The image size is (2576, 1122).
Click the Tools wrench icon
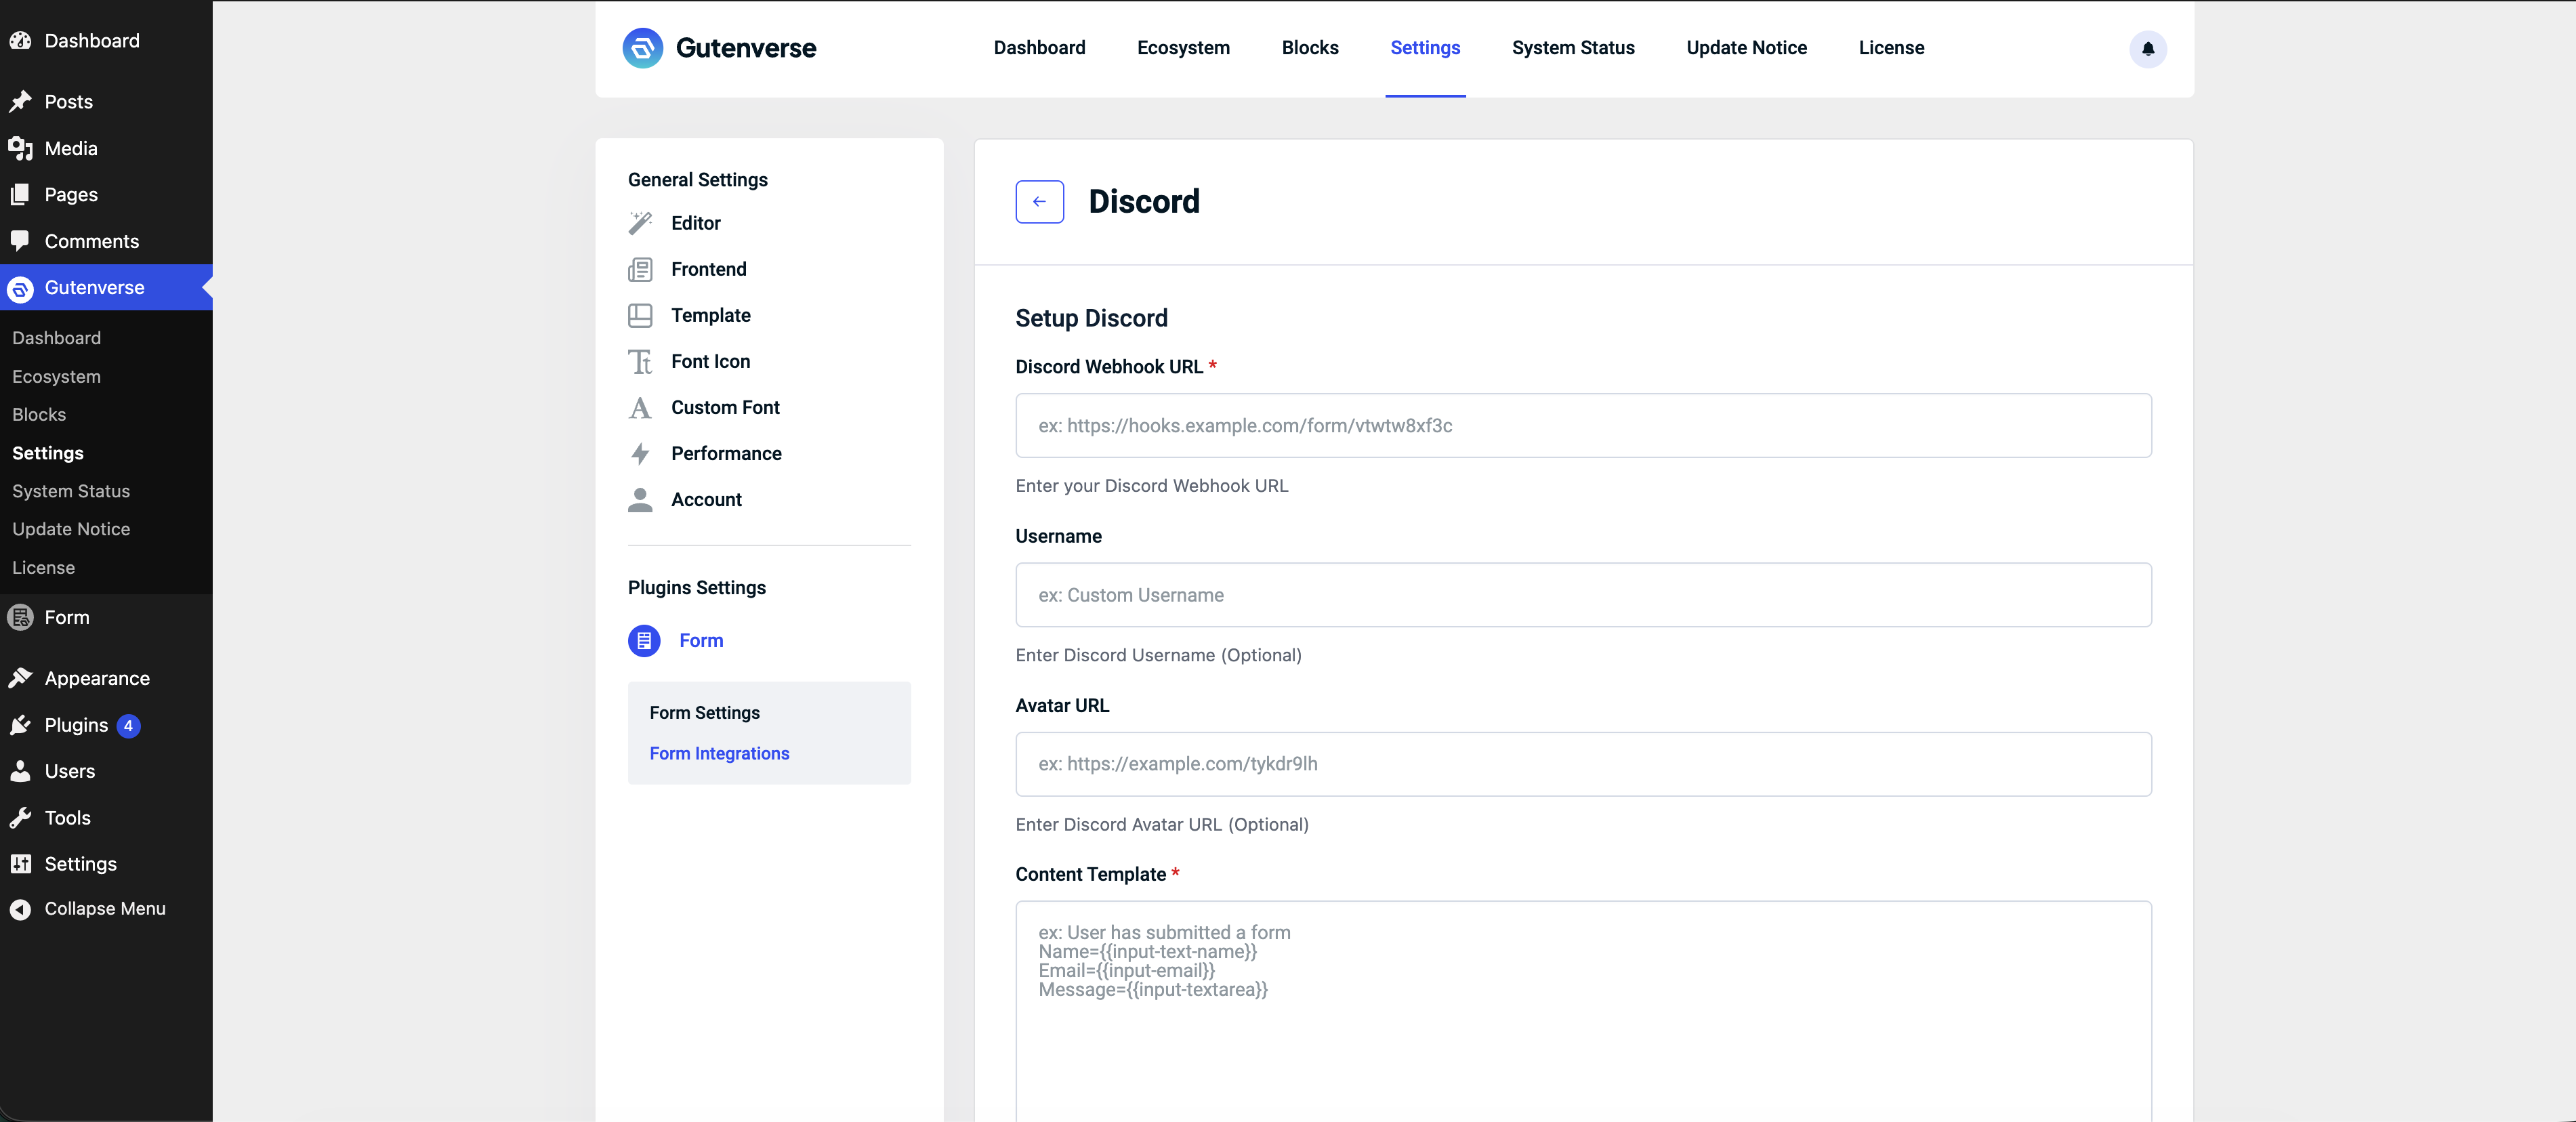pos(20,817)
